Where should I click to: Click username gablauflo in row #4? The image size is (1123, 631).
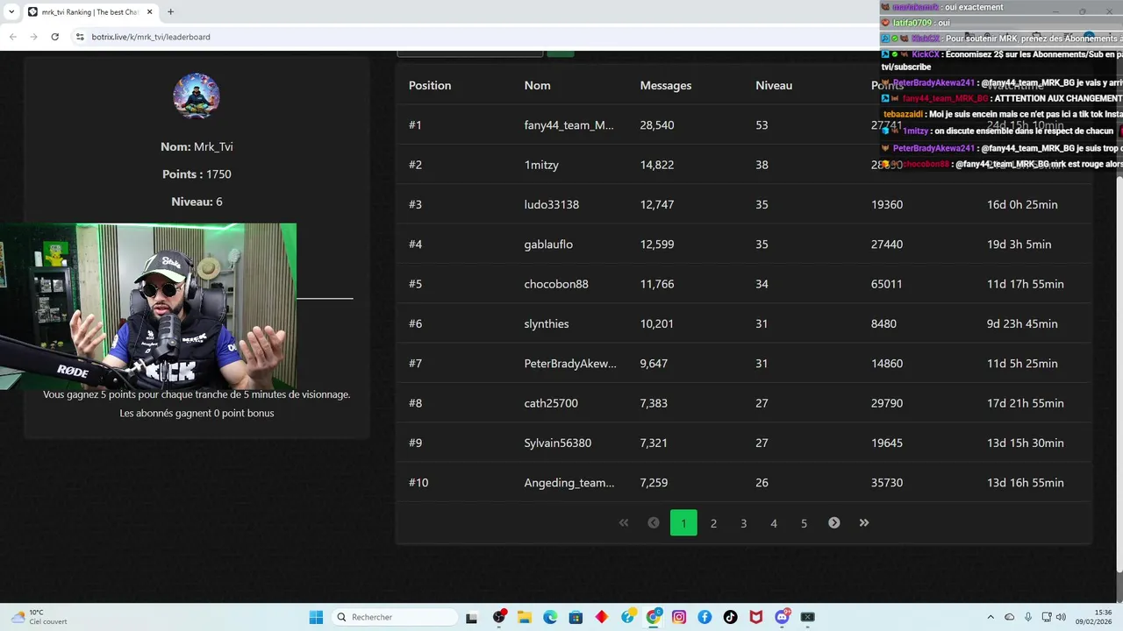tap(548, 245)
